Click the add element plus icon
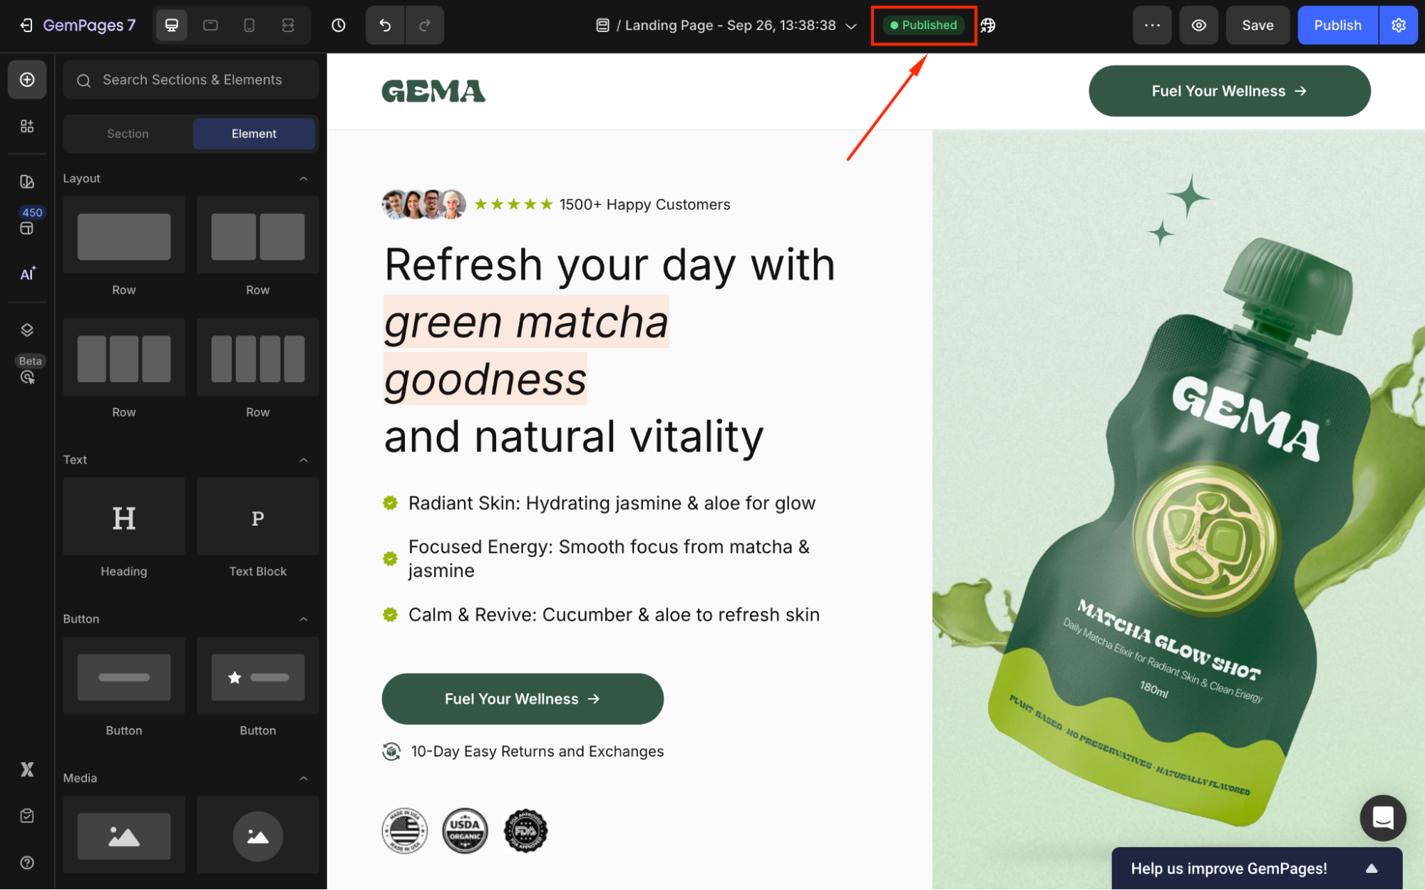 coord(27,80)
